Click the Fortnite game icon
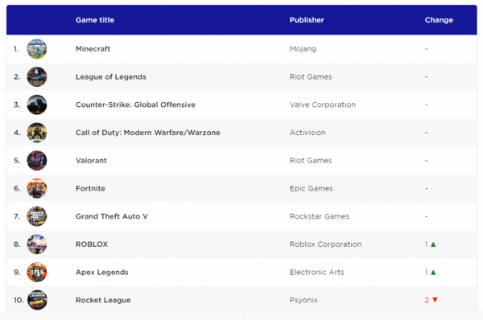 pos(37,188)
